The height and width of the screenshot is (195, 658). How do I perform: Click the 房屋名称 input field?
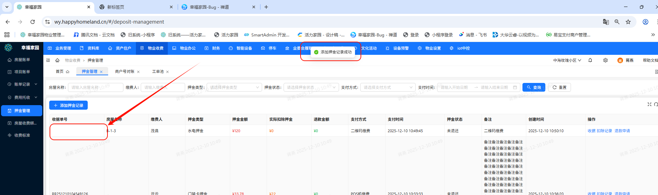95,87
